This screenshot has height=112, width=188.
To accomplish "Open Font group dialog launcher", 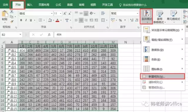I will coord(71,27).
